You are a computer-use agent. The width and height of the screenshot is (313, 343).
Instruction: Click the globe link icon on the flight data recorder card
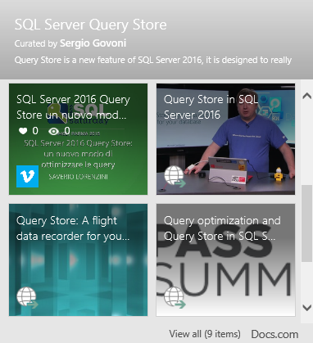click(27, 297)
